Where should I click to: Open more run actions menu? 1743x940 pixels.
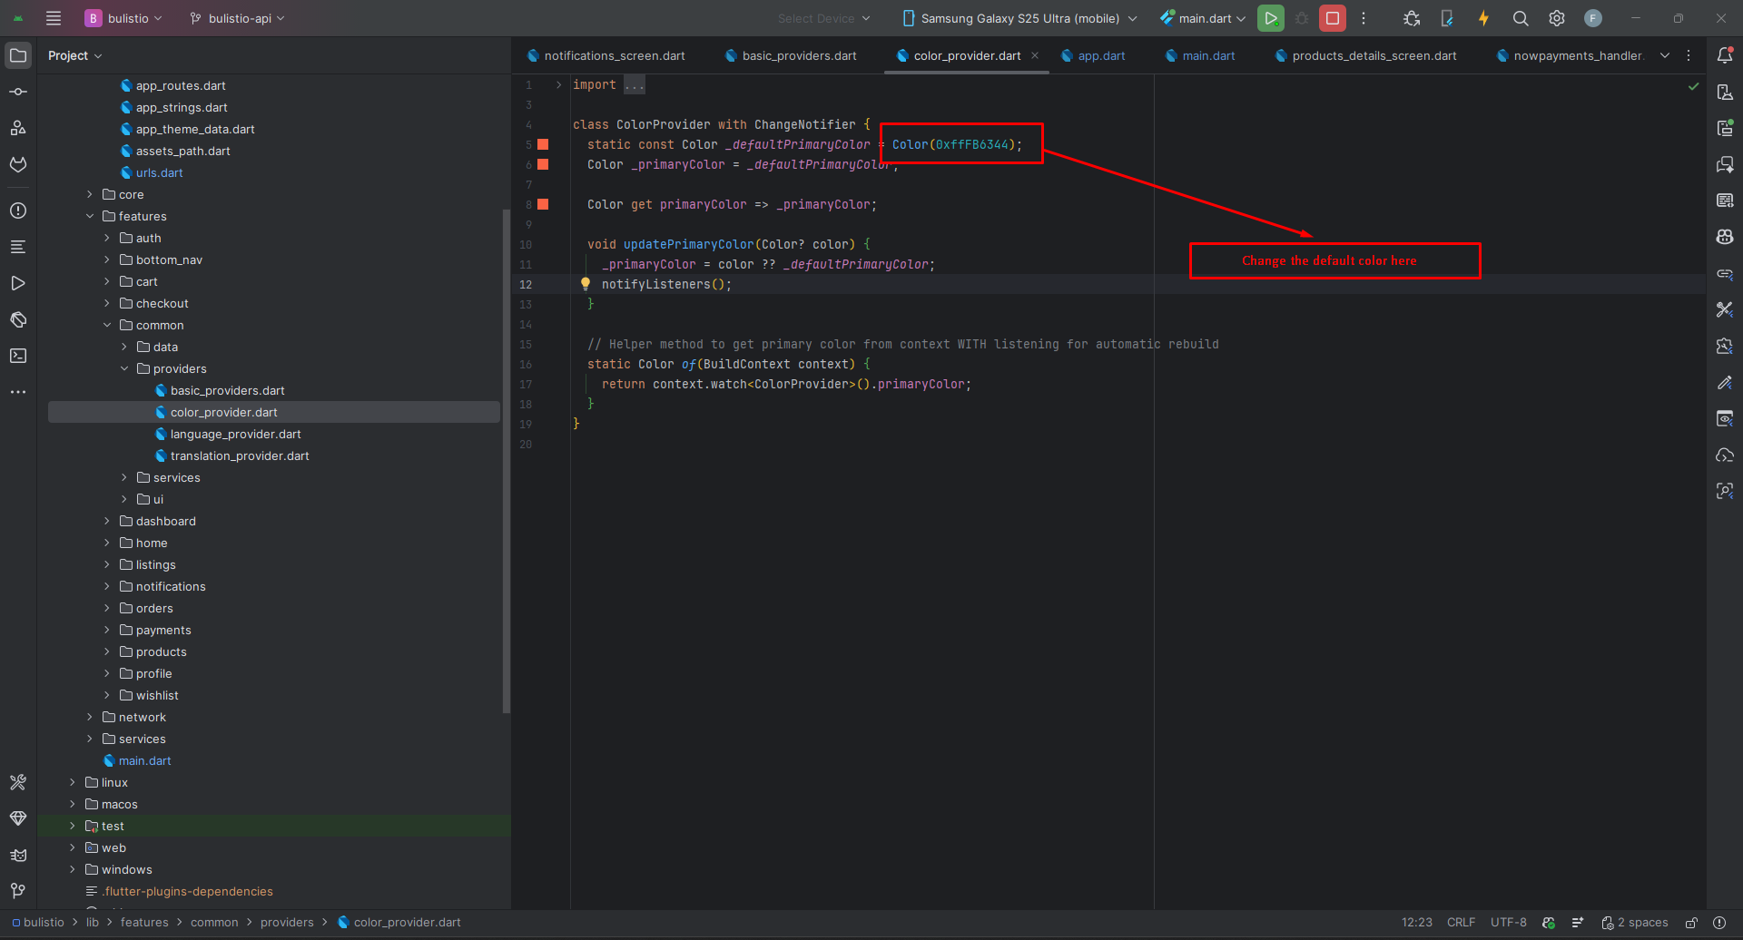(x=1364, y=18)
